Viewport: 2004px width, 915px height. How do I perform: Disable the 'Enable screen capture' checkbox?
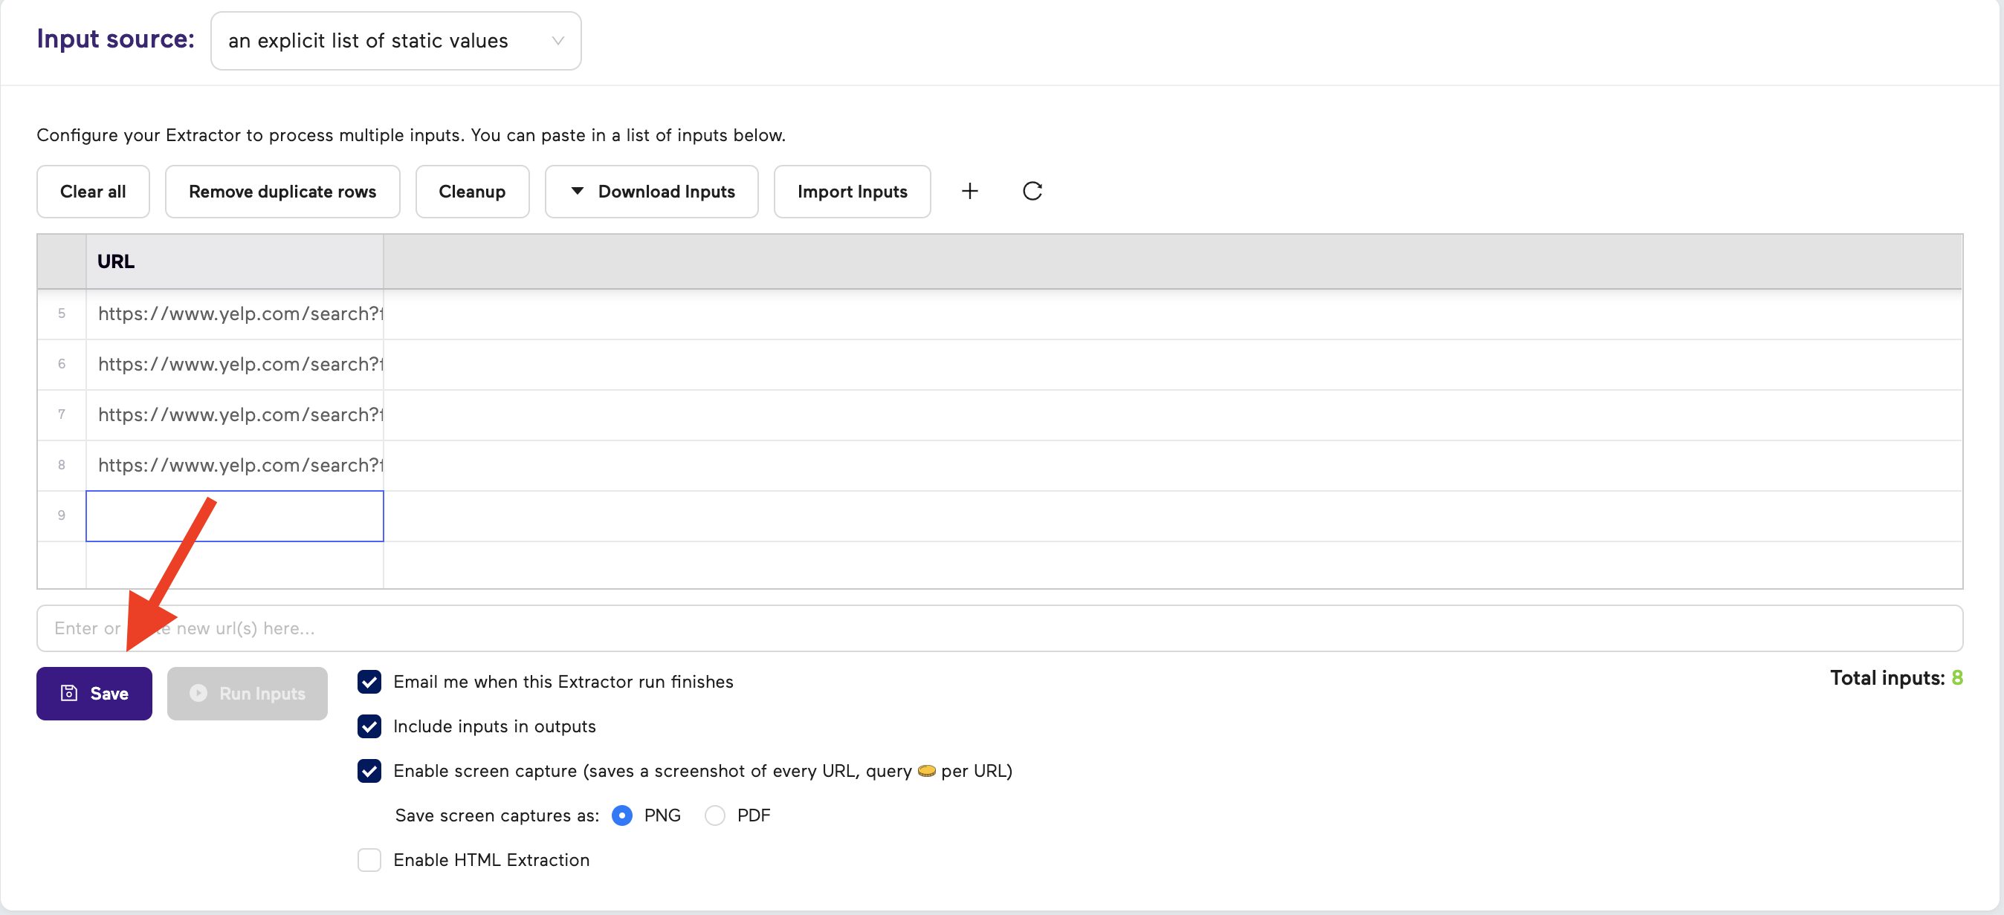[x=369, y=770]
